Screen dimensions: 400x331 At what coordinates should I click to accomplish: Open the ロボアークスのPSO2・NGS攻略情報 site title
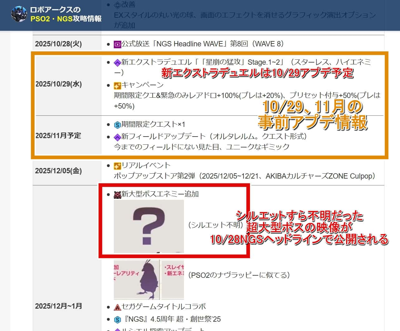(66, 14)
